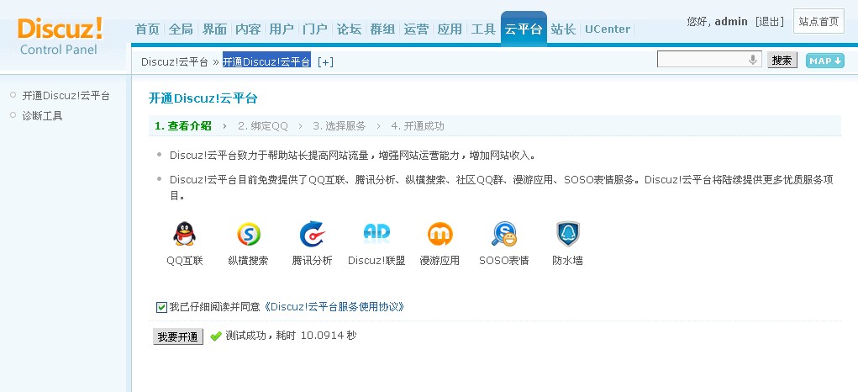The width and height of the screenshot is (858, 392).
Task: Click the 防水墙 label text
Action: [567, 261]
